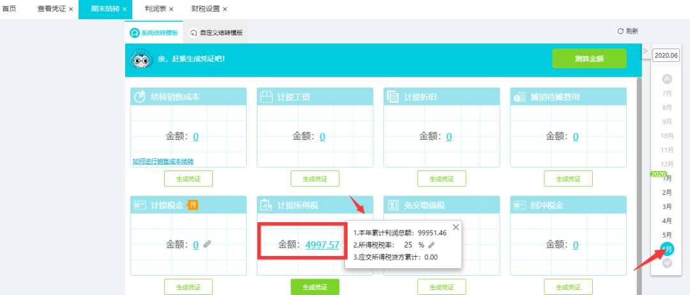Close the income tax detail popup
This screenshot has height=295, width=690.
click(456, 227)
